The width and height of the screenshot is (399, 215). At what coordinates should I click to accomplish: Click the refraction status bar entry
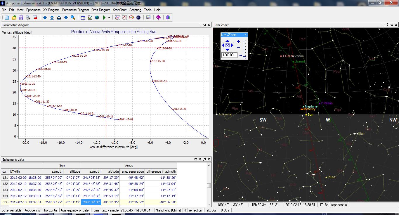[x=195, y=210]
